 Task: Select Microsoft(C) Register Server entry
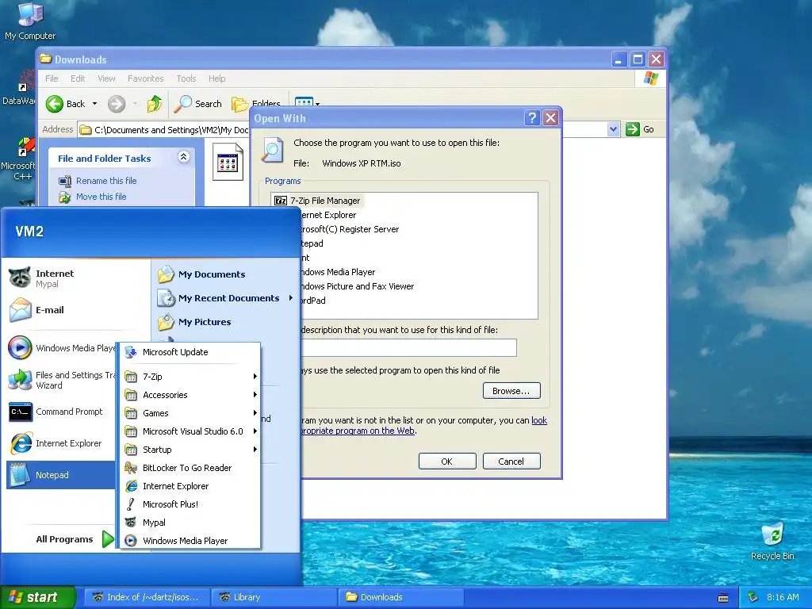pos(350,229)
